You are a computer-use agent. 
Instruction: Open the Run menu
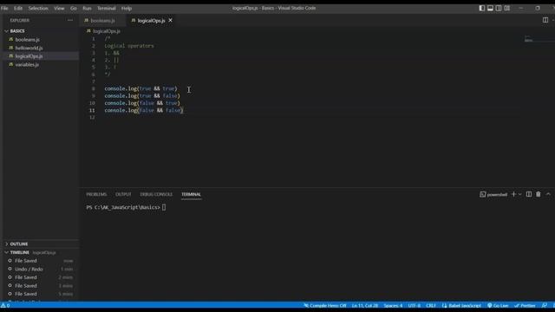[x=87, y=8]
